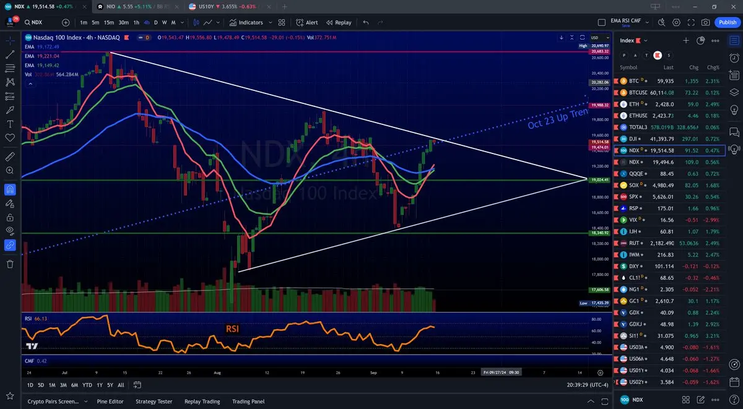Select the ruler measure tool
The height and width of the screenshot is (409, 743).
(10, 156)
